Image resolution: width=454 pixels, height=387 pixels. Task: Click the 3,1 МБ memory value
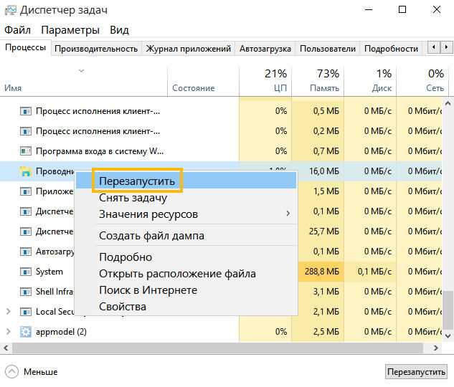[x=326, y=292]
